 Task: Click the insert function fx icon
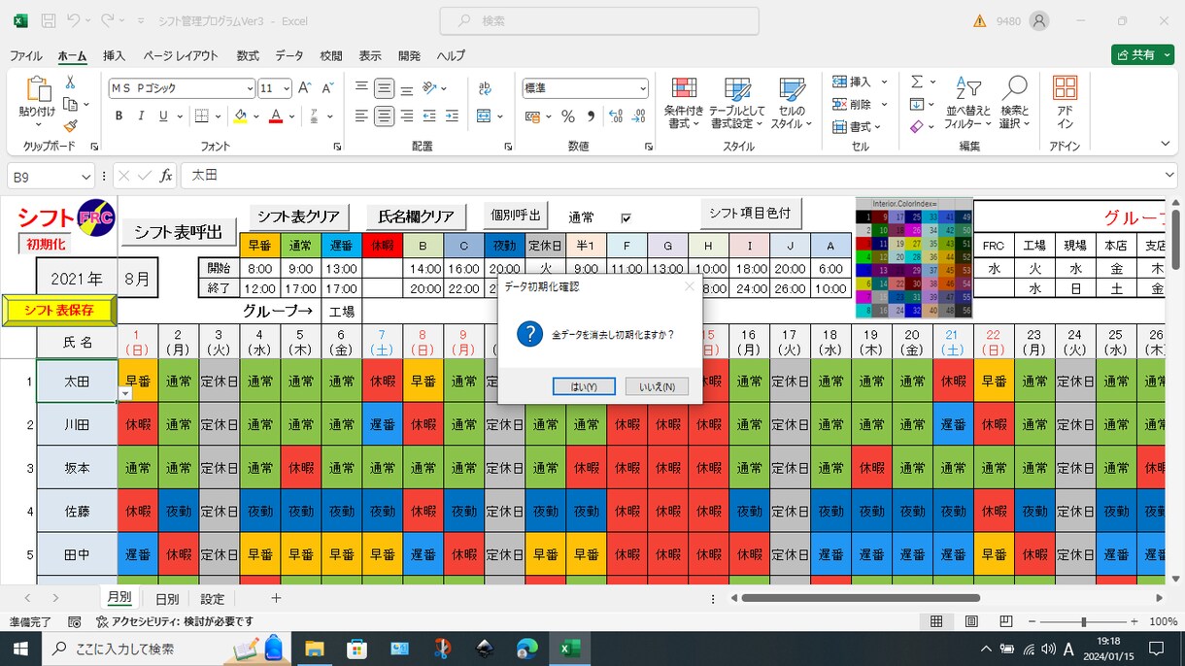(x=166, y=176)
